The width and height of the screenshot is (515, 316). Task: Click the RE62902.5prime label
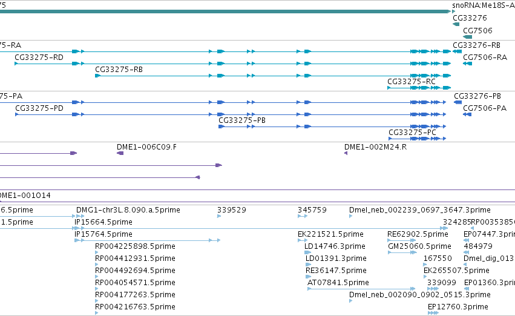tap(418, 234)
